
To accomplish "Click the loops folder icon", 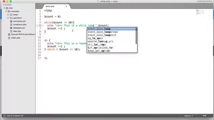I will coord(11,15).
